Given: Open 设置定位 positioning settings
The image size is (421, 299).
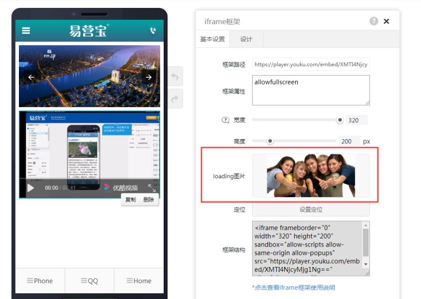Looking at the screenshot, I should (310, 210).
